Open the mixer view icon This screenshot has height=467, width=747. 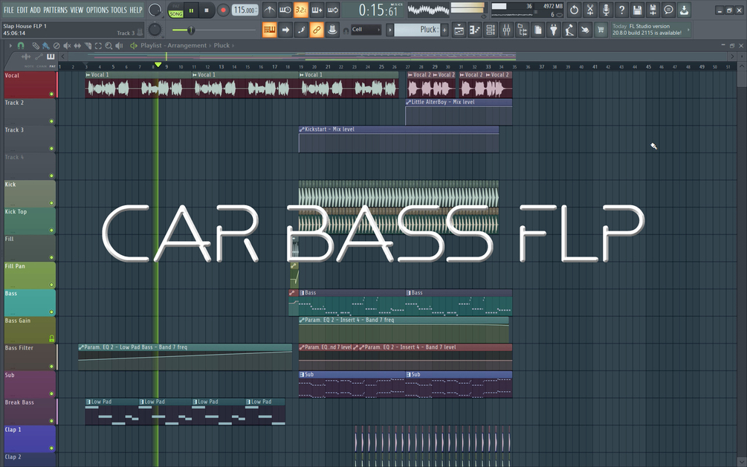[506, 30]
